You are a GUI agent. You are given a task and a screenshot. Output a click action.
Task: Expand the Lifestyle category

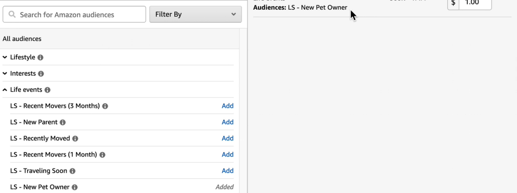coord(5,57)
